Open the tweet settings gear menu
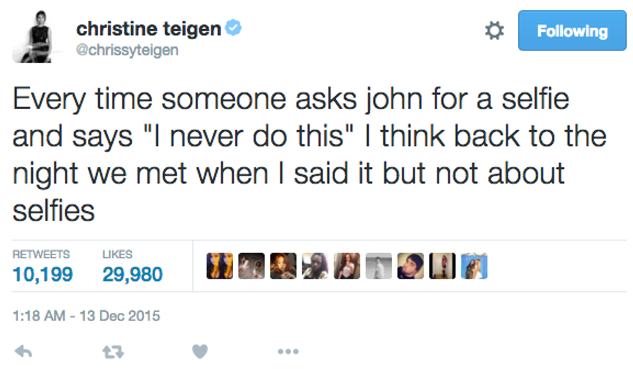This screenshot has width=633, height=369. tap(494, 31)
